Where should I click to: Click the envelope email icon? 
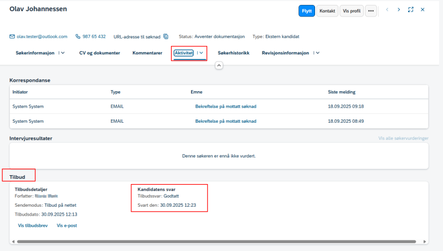point(12,36)
